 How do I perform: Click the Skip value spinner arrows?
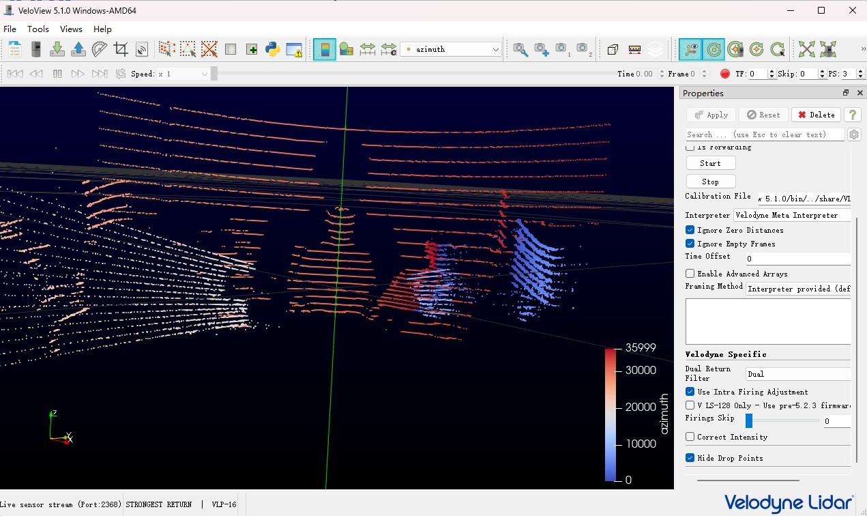pos(822,74)
